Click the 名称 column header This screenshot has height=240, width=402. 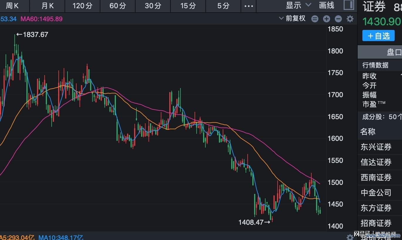click(368, 131)
